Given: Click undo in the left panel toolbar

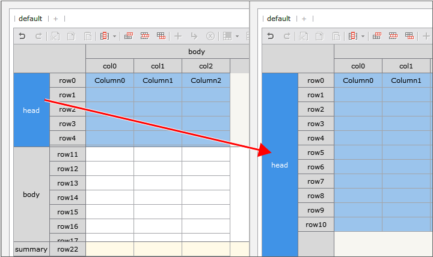Looking at the screenshot, I should (22, 36).
